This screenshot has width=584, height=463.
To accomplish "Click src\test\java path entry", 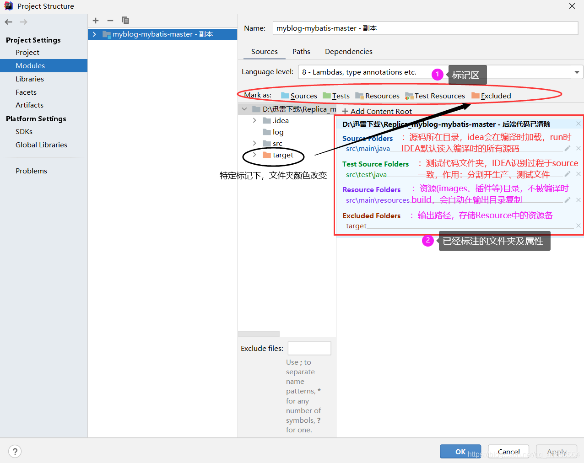I will [x=366, y=174].
